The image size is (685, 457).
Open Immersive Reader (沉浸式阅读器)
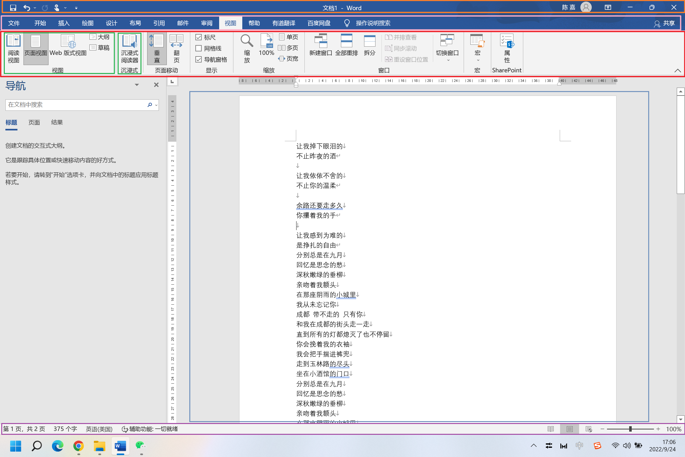click(129, 49)
